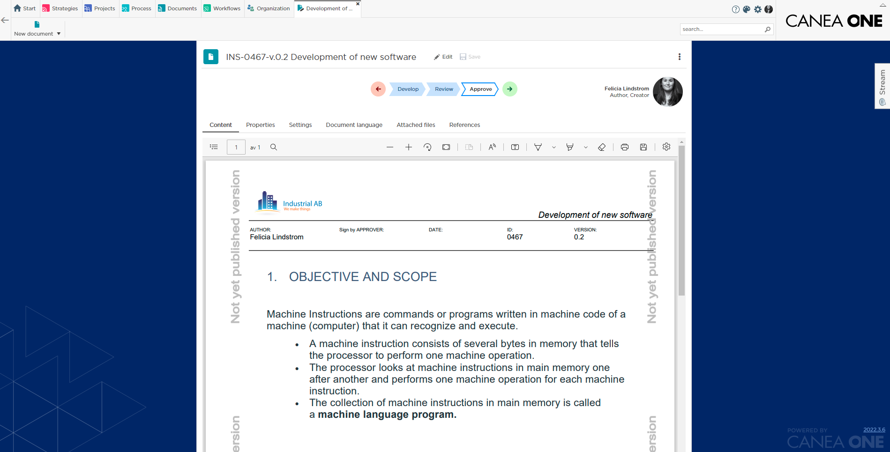Image resolution: width=890 pixels, height=452 pixels.
Task: Open the help icon in the top bar
Action: coord(735,9)
